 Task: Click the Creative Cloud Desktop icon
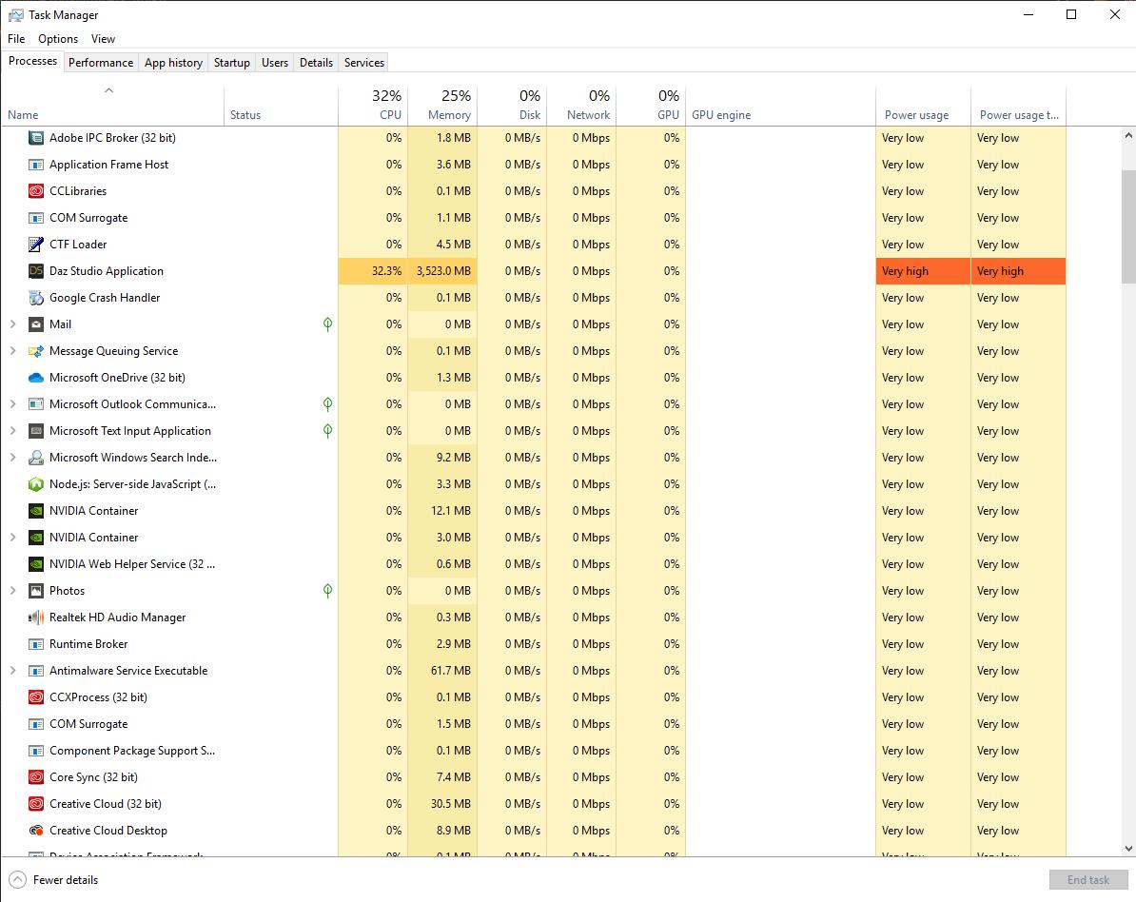35,831
